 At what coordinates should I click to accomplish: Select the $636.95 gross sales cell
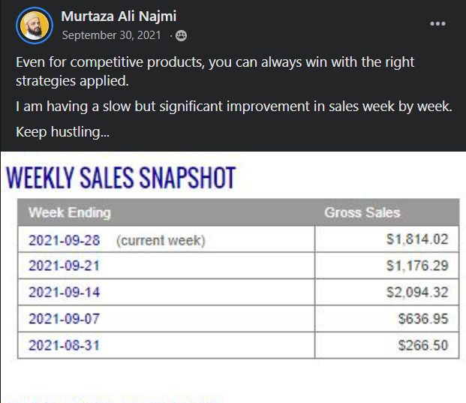tap(387, 319)
